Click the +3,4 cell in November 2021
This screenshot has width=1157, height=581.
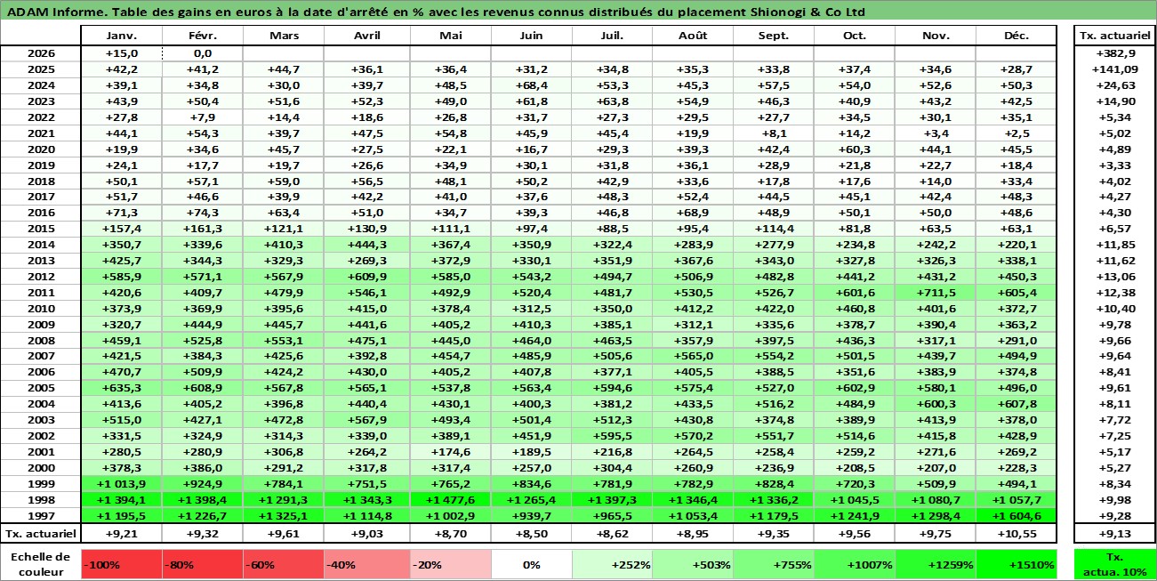(936, 133)
